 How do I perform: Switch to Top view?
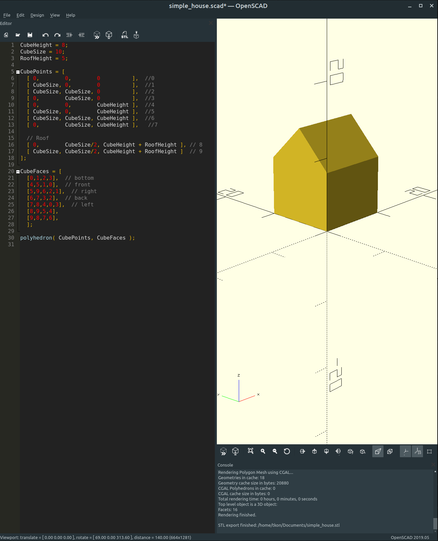point(314,451)
